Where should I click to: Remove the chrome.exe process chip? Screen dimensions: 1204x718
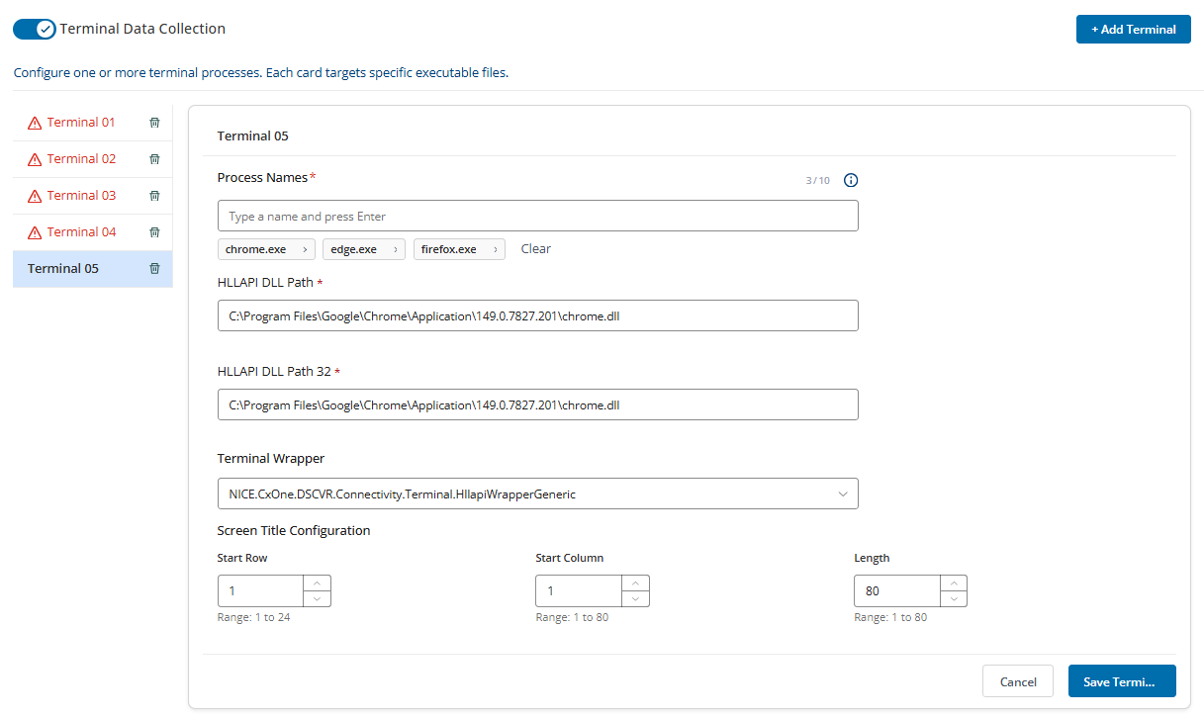(304, 249)
